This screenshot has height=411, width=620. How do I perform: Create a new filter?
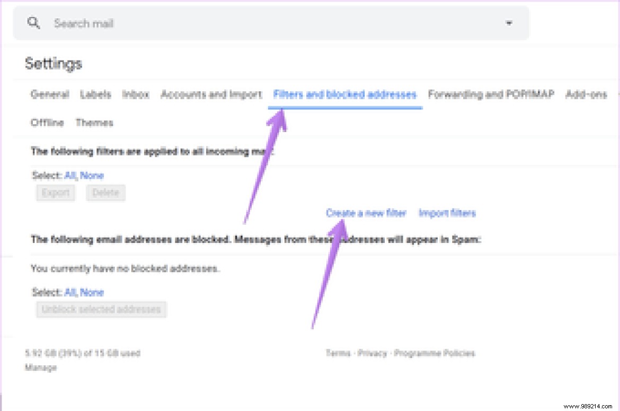[x=366, y=213]
